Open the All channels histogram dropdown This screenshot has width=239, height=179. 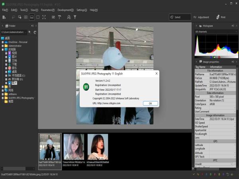click(216, 32)
